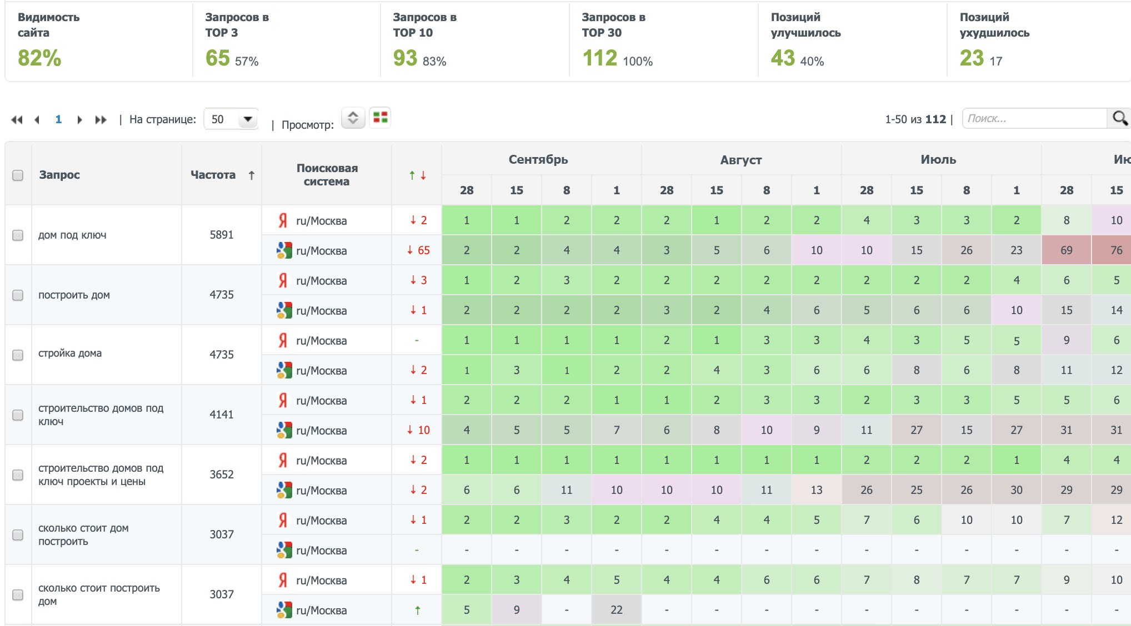Screen dimensions: 1131x626
Task: Jump to last page with double-right arrow
Action: click(x=101, y=119)
